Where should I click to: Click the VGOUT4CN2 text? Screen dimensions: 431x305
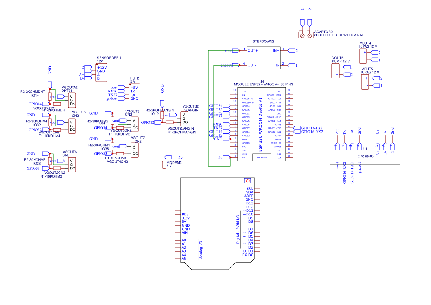click(x=117, y=162)
